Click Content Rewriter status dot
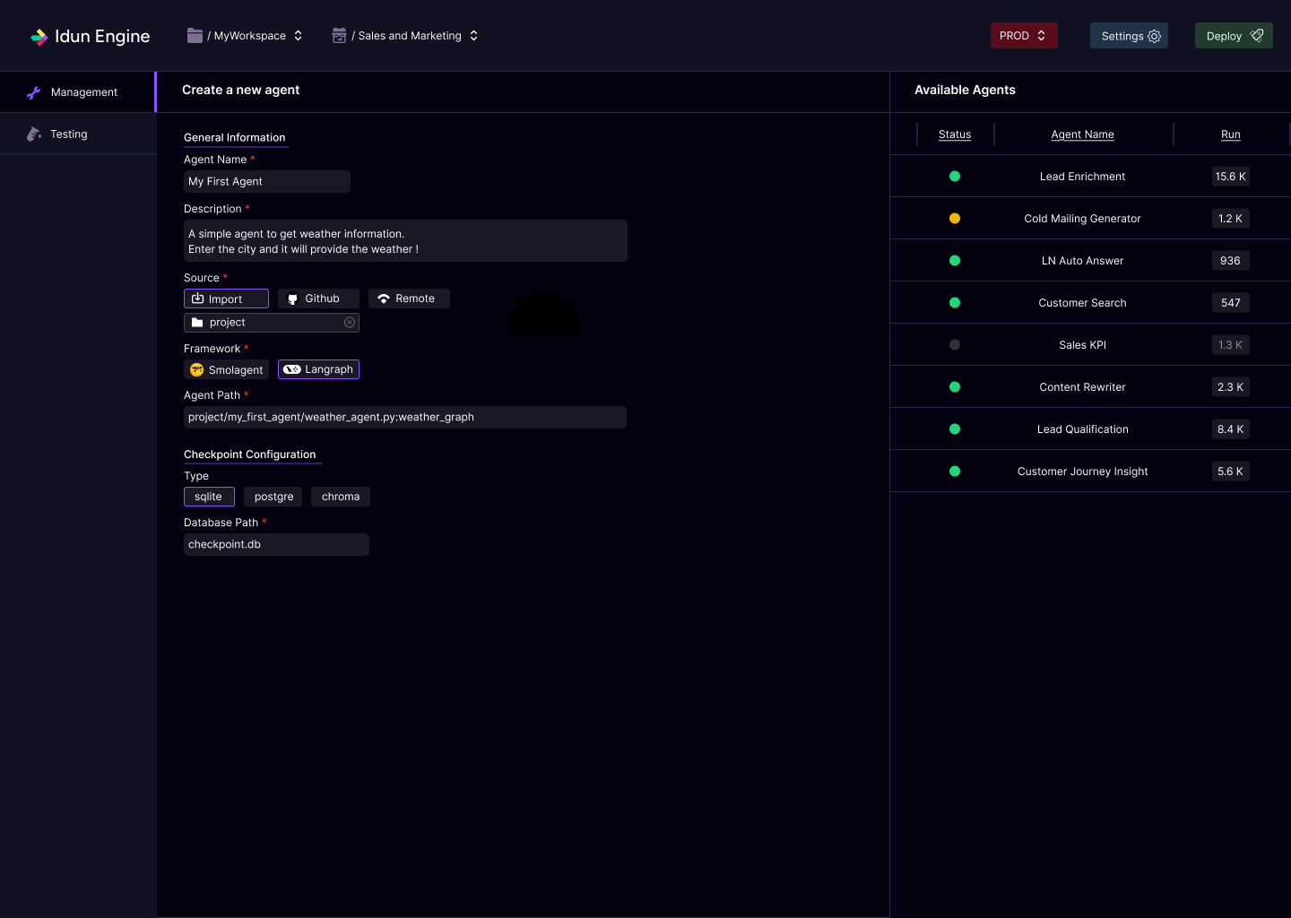 pos(955,387)
